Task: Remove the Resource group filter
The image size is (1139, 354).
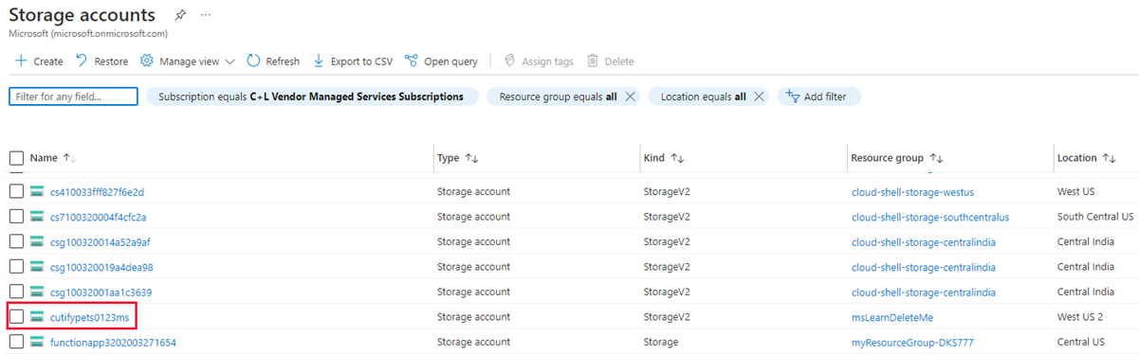Action: (x=631, y=97)
